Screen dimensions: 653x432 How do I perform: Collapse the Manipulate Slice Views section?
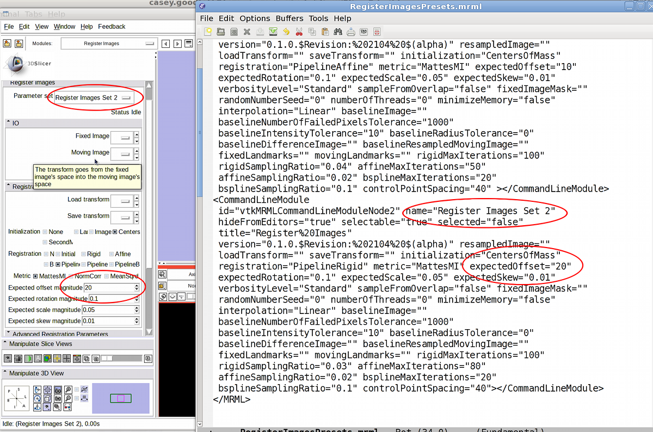[x=5, y=344]
